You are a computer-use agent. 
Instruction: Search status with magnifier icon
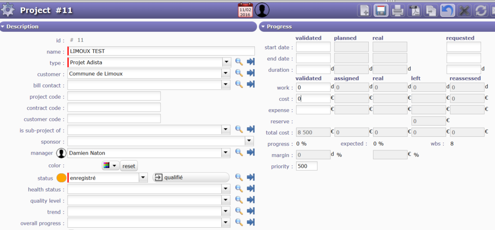tap(239, 178)
